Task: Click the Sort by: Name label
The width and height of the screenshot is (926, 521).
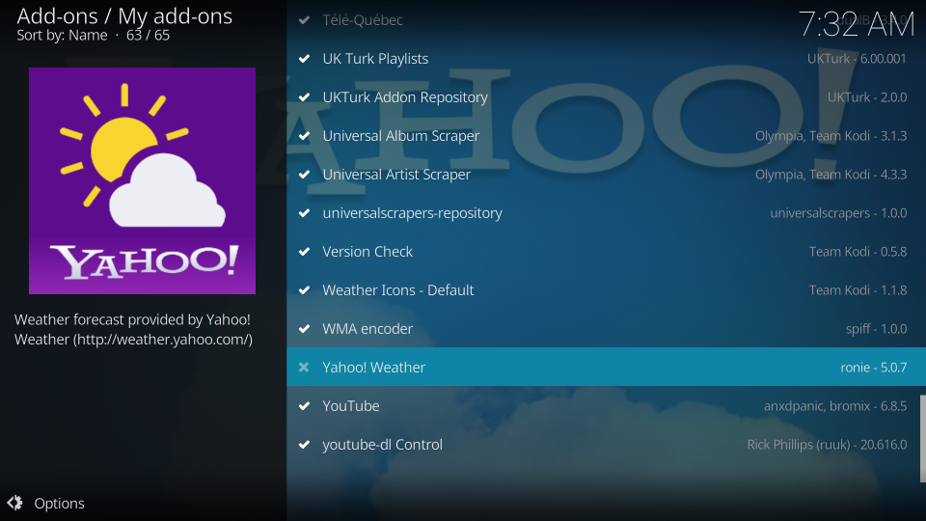Action: click(x=61, y=36)
